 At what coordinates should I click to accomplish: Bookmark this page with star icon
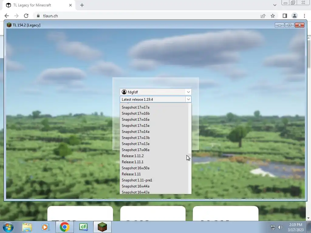click(x=273, y=16)
